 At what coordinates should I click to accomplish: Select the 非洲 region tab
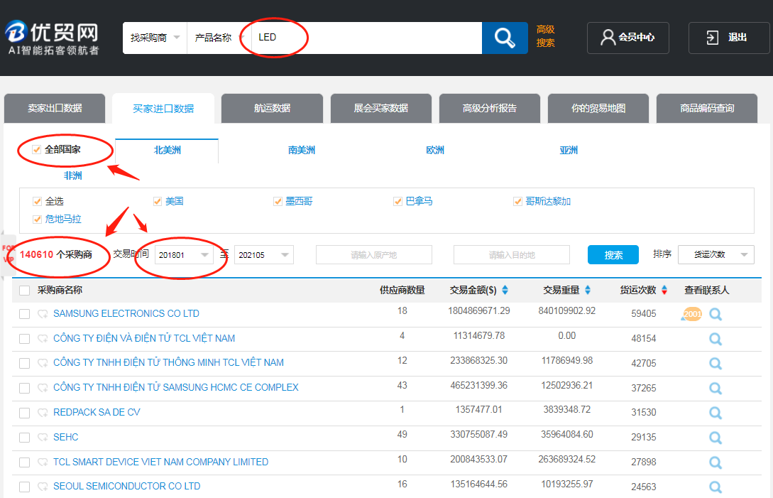click(72, 175)
